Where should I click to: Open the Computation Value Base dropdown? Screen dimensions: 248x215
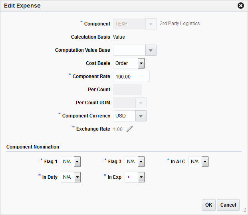pyautogui.click(x=151, y=50)
